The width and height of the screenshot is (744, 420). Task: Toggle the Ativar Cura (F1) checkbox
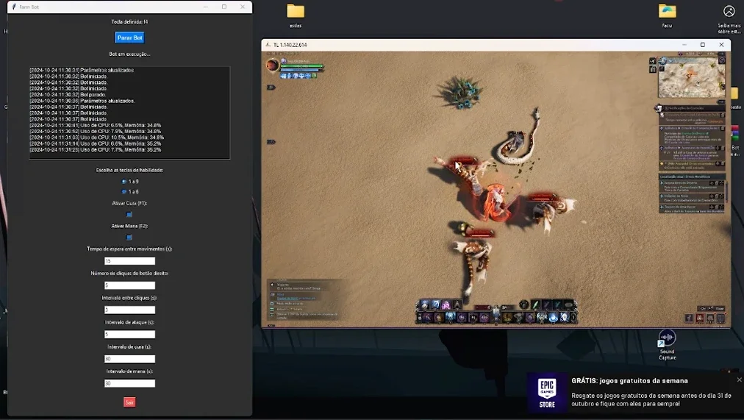pyautogui.click(x=129, y=215)
